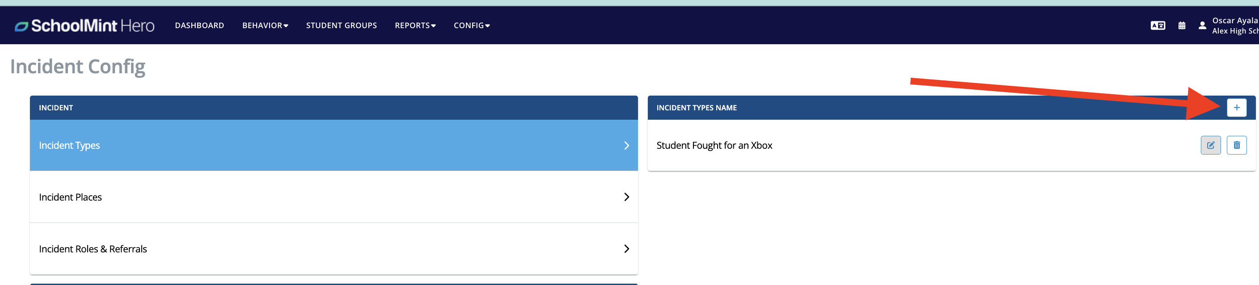The image size is (1259, 285).
Task: Select Incident Roles & Referrals row
Action: (x=334, y=249)
